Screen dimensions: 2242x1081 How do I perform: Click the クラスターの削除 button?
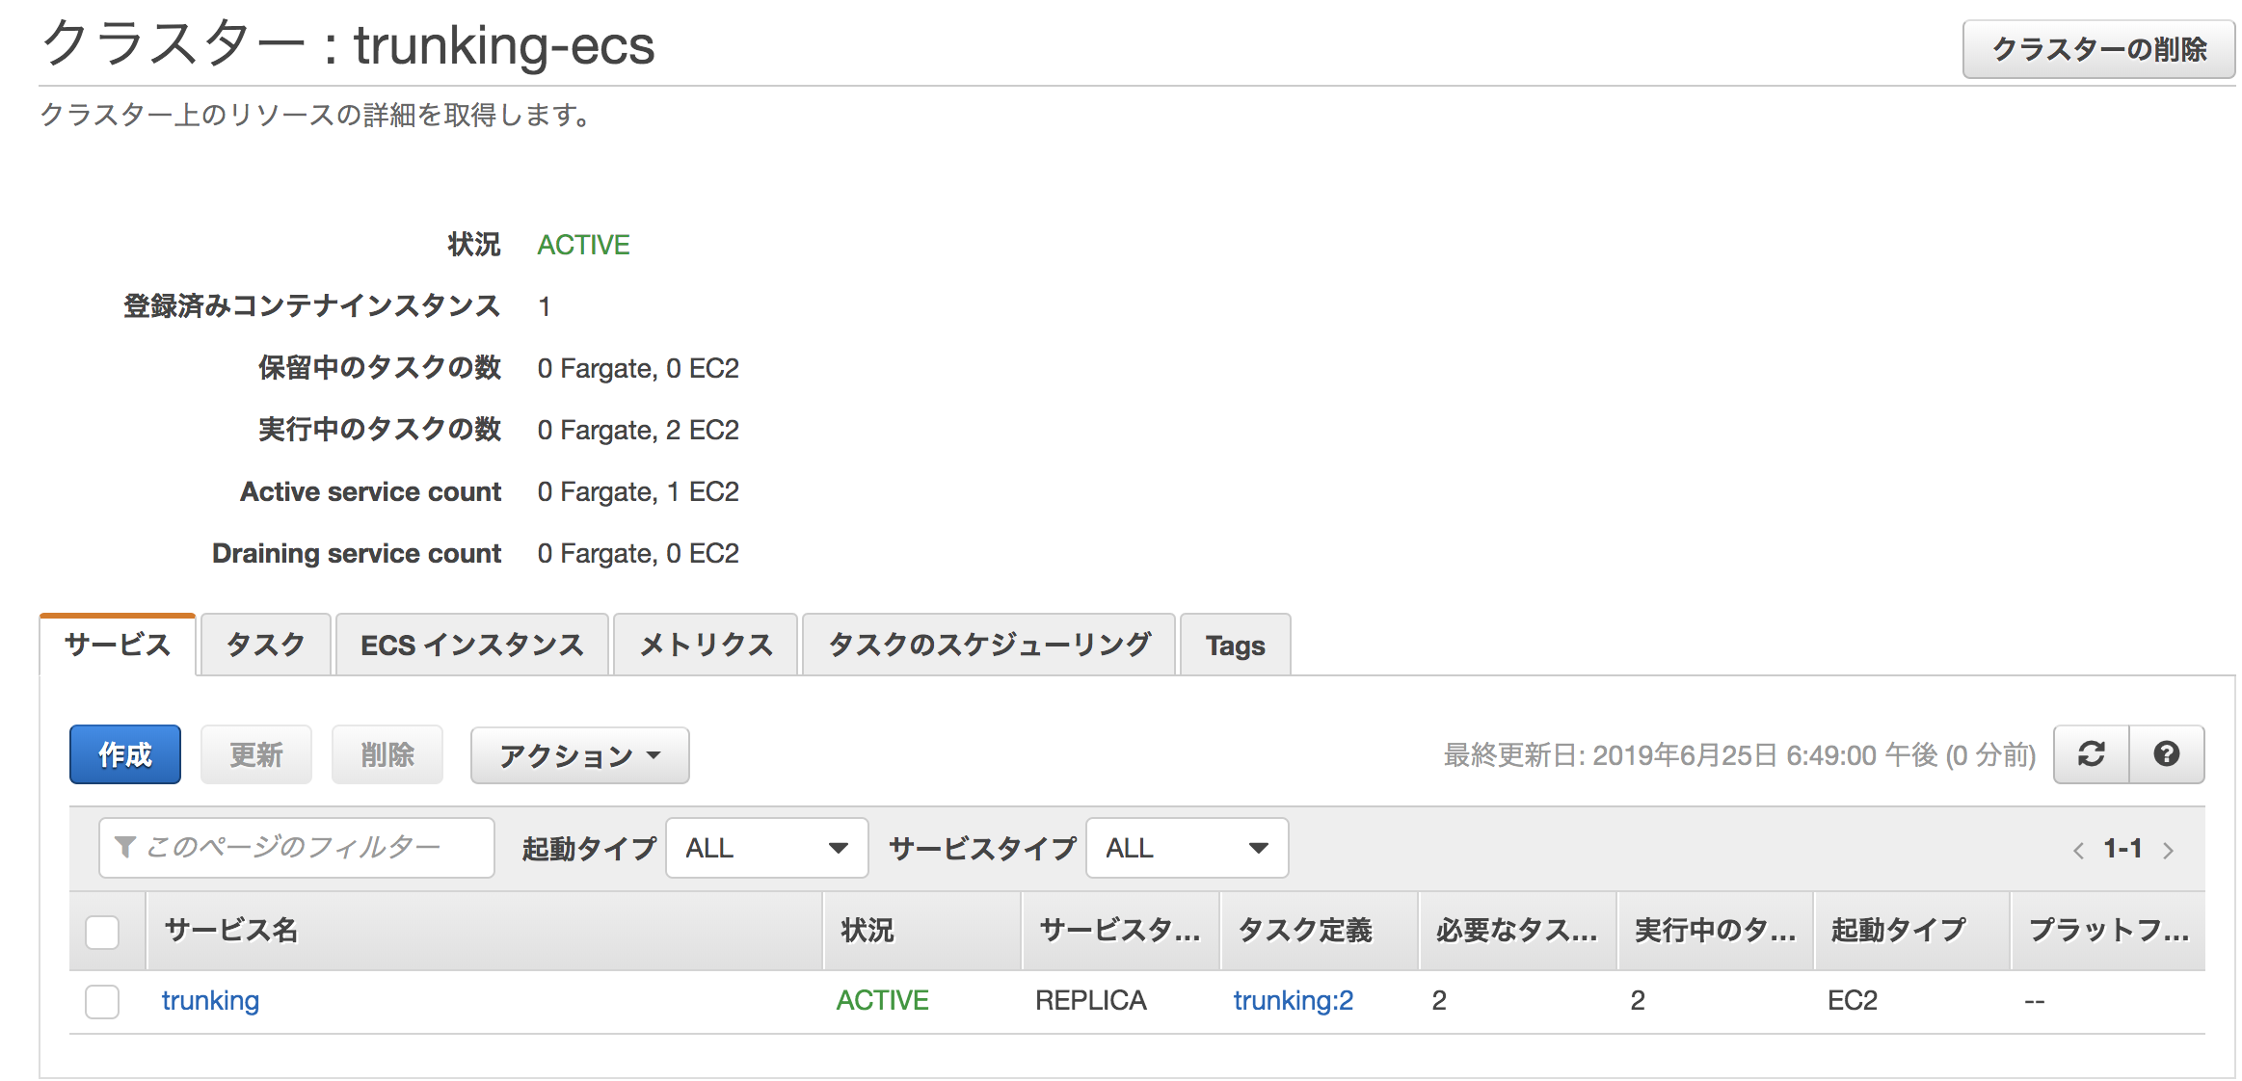(2098, 49)
